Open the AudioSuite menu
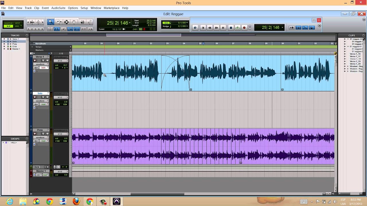This screenshot has height=206, width=367. tap(58, 8)
